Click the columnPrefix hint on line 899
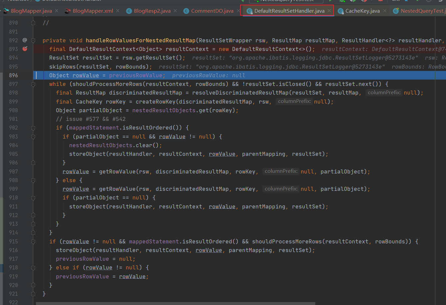Screen dimensions: 446x305 [x=294, y=101]
